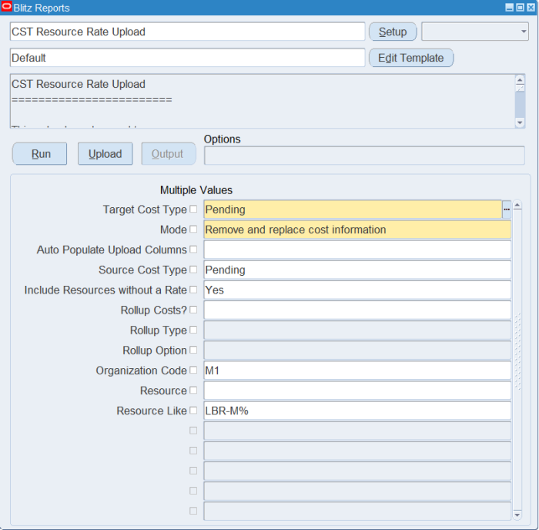The image size is (539, 530).
Task: Click the Organization Code M1 field
Action: (x=357, y=371)
